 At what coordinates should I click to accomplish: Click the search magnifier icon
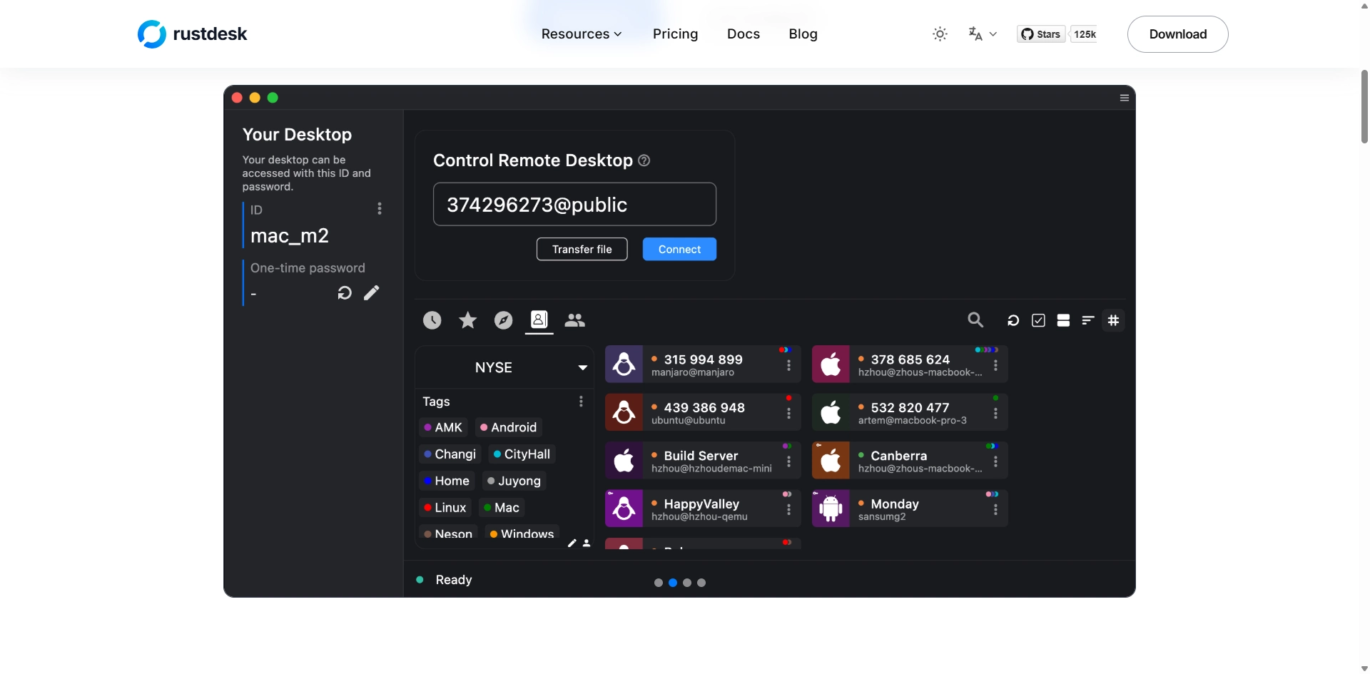tap(975, 320)
